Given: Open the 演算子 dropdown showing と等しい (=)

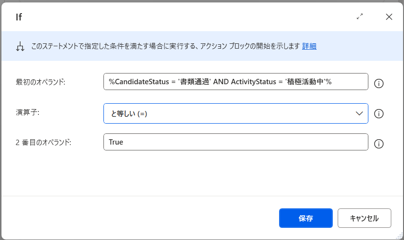Looking at the screenshot, I should [229, 113].
